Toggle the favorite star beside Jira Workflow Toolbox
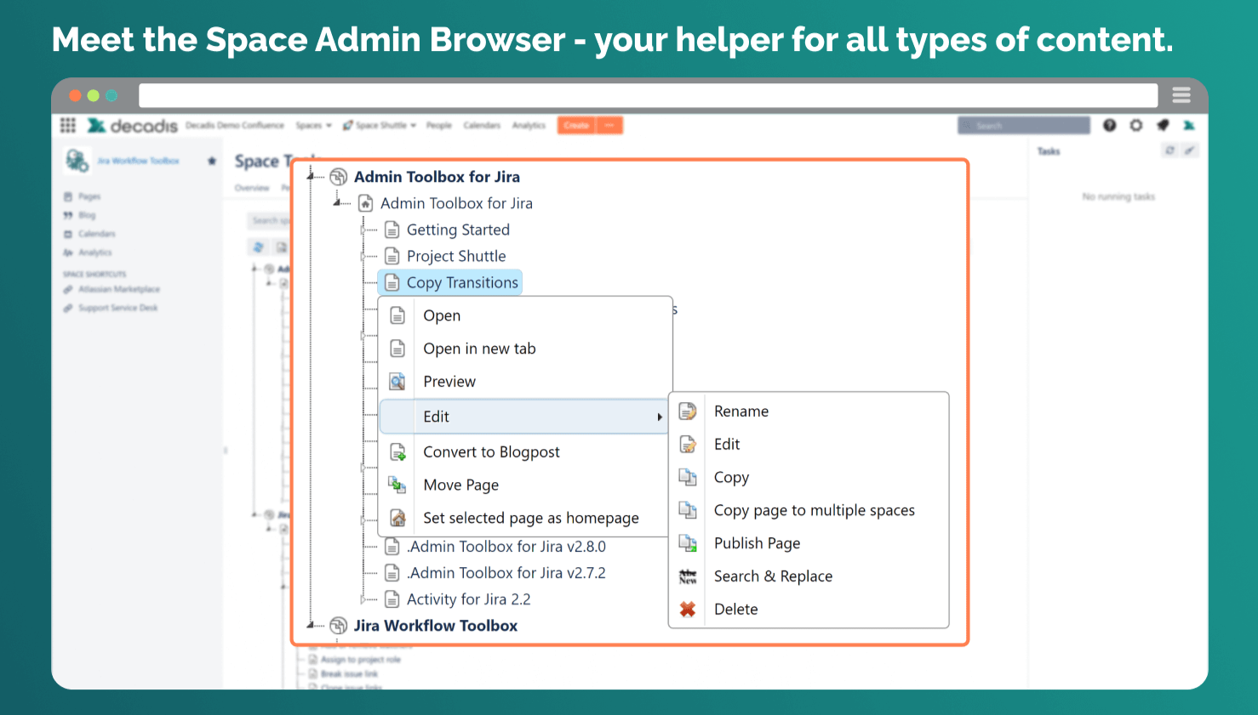The image size is (1258, 715). (x=212, y=161)
